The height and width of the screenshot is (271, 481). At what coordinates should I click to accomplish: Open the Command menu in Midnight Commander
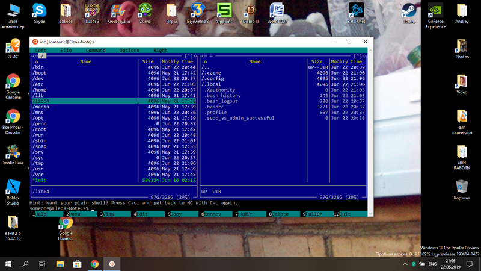pos(96,51)
